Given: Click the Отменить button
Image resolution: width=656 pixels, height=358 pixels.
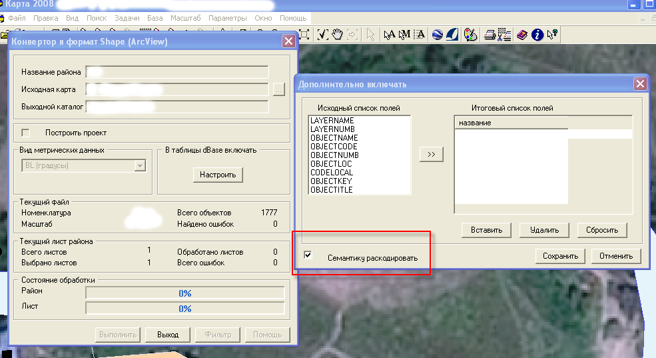Looking at the screenshot, I should (x=616, y=256).
